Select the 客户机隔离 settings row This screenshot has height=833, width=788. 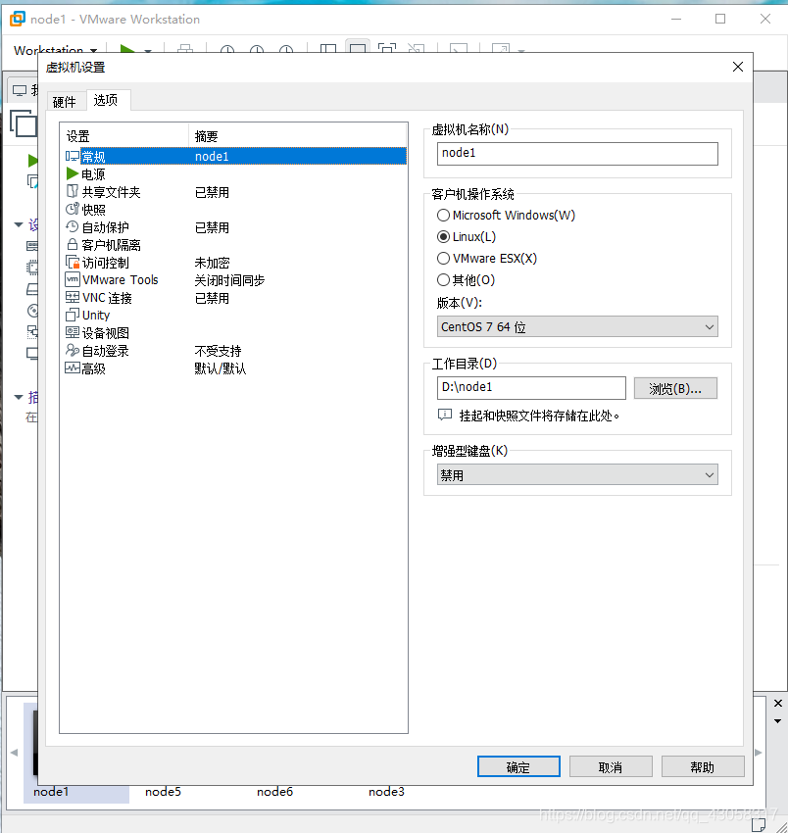click(235, 244)
